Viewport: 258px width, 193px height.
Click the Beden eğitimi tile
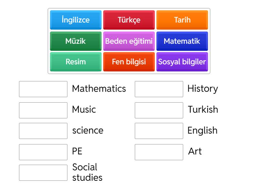click(129, 41)
